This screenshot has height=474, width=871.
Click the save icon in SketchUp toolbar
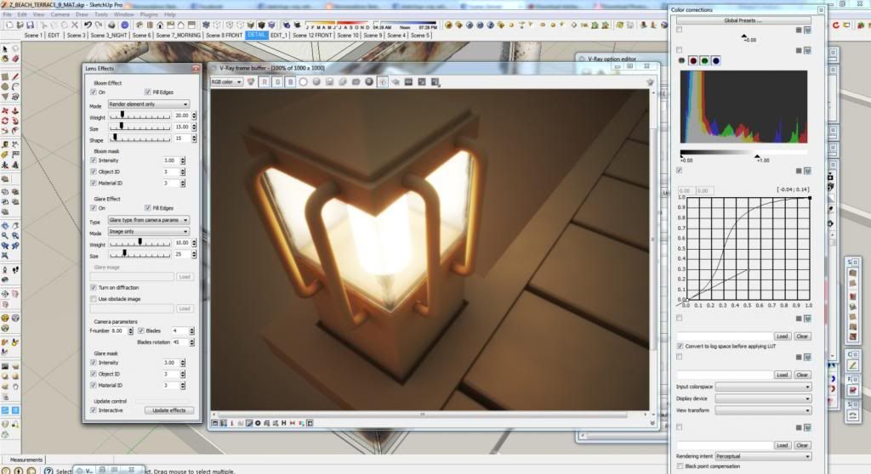click(30, 25)
